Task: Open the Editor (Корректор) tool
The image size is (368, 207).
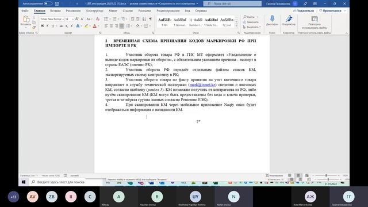Action: 289,19
